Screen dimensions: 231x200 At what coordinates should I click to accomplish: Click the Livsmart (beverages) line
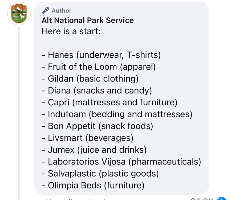coord(87,138)
